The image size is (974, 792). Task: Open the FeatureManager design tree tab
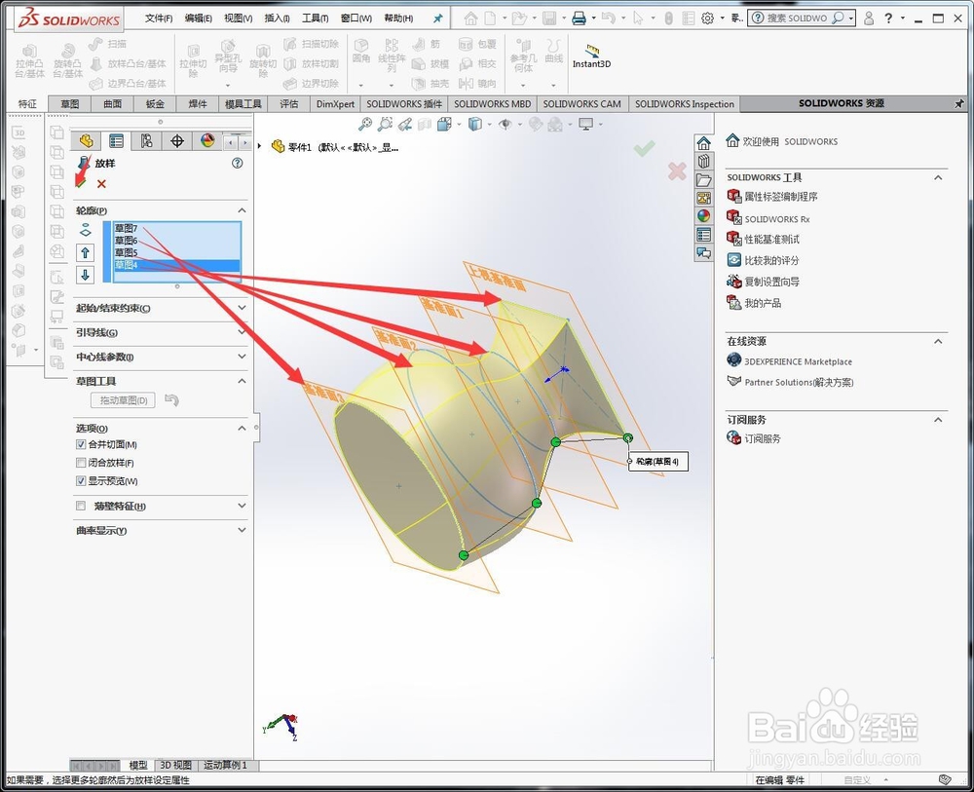(86, 141)
